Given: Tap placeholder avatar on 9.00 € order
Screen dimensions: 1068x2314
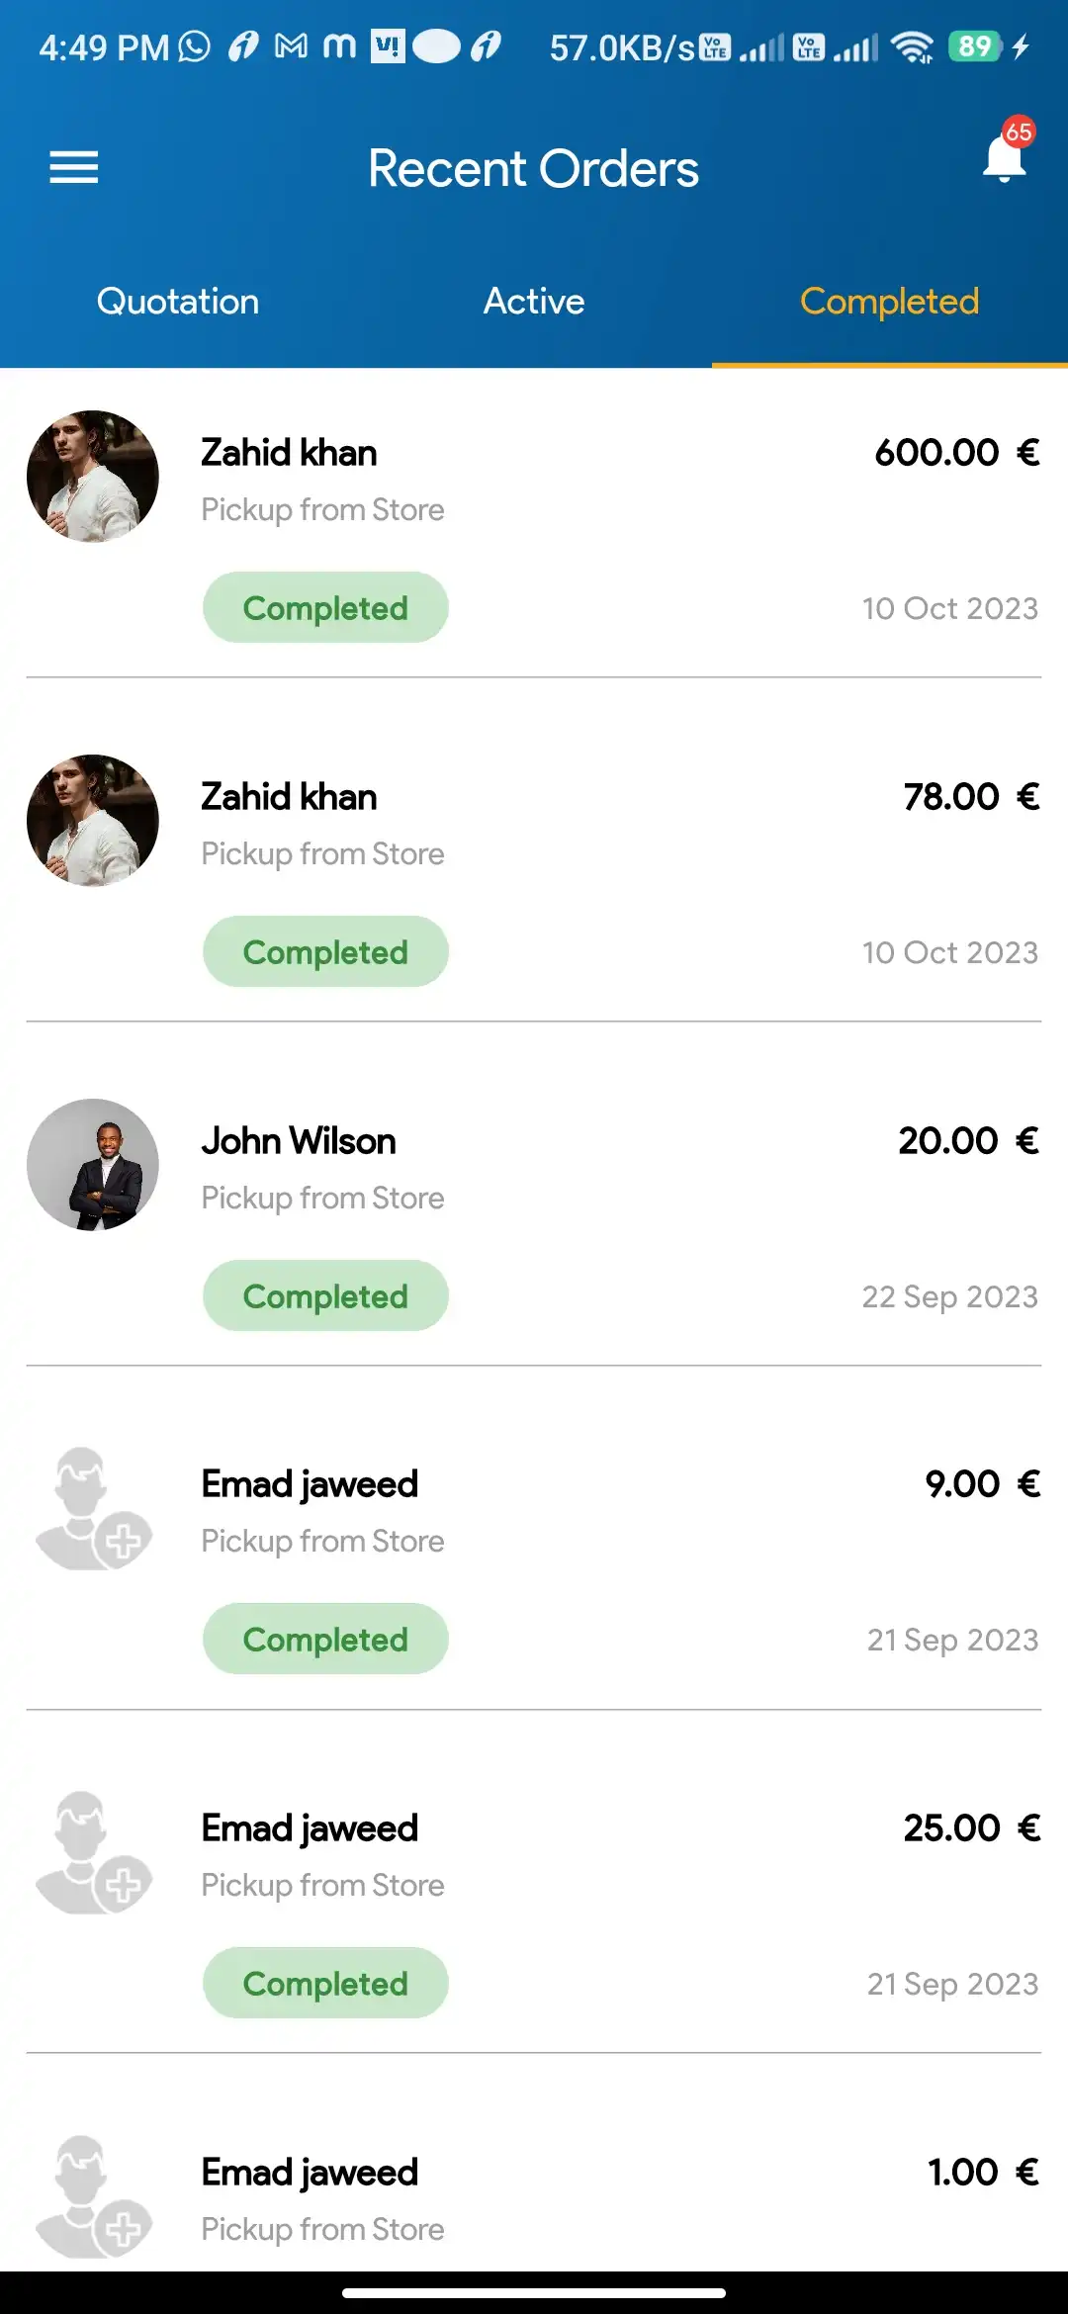Looking at the screenshot, I should (93, 1509).
